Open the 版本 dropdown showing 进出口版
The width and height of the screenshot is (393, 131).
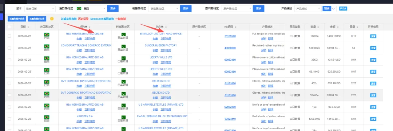click(x=40, y=8)
